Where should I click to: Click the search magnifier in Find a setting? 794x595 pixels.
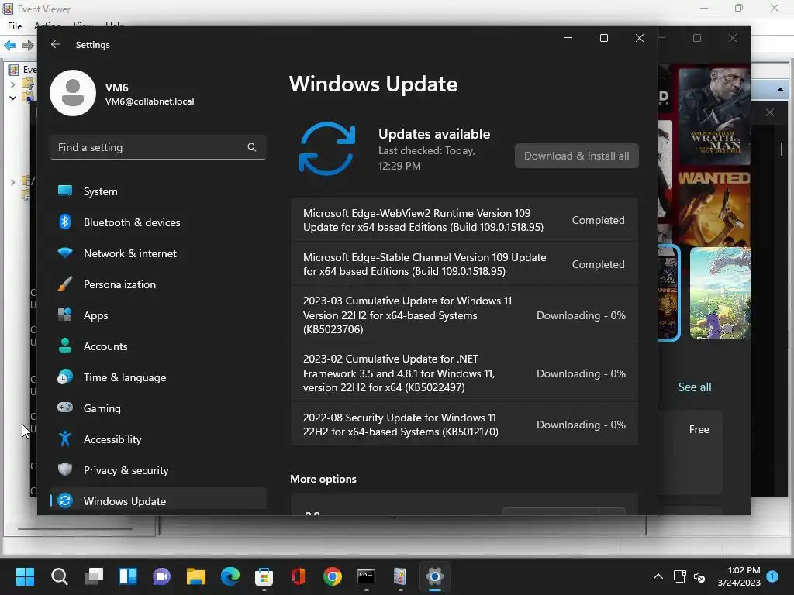tap(252, 147)
